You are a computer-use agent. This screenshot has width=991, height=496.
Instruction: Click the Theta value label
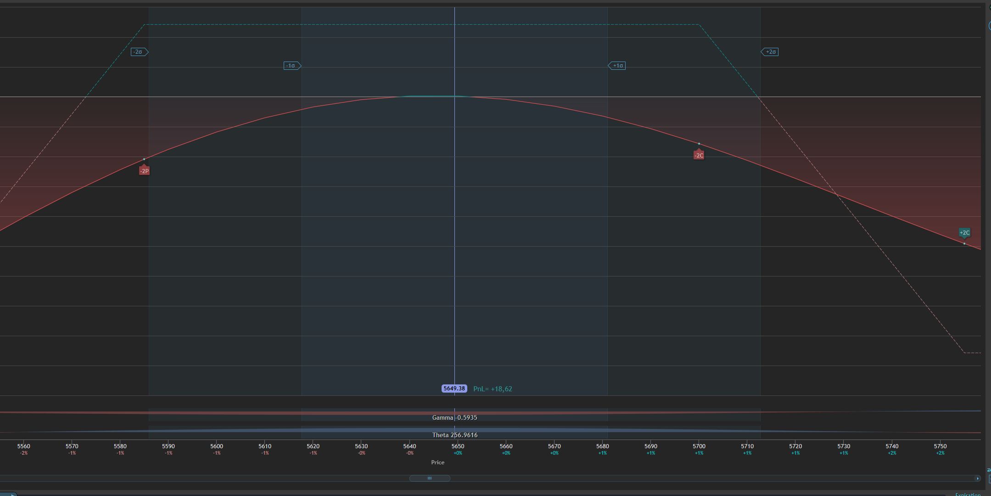coord(454,435)
